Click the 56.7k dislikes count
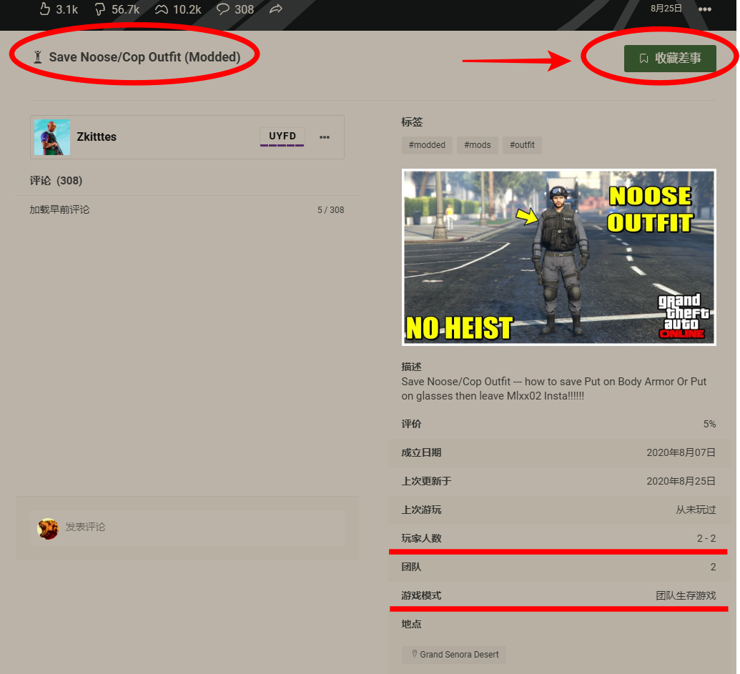Viewport: 740px width, 674px height. point(125,9)
